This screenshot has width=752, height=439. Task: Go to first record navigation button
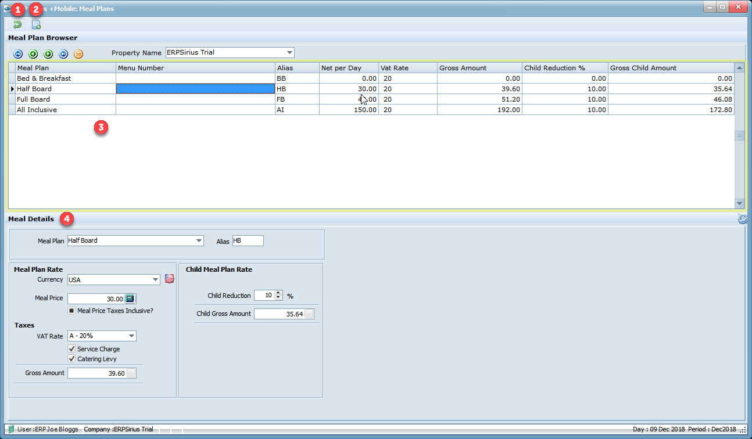18,54
